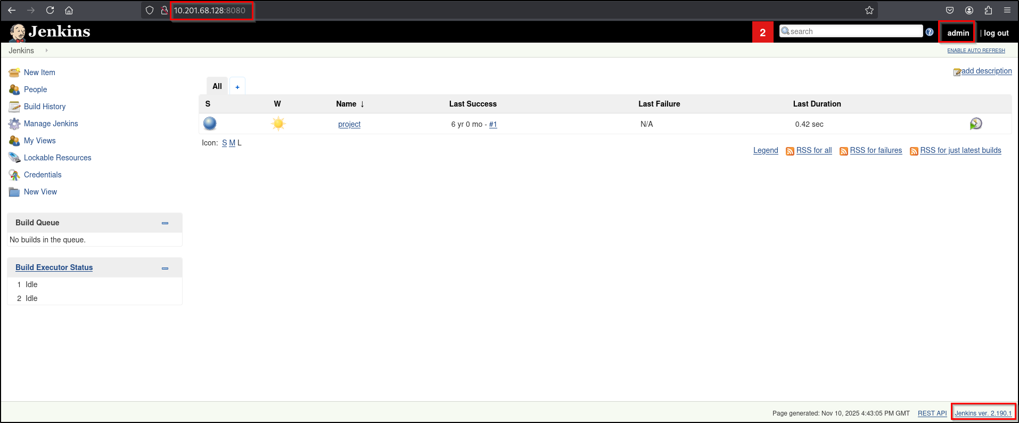This screenshot has height=423, width=1019.
Task: Click the Jenkins search input field
Action: (x=851, y=31)
